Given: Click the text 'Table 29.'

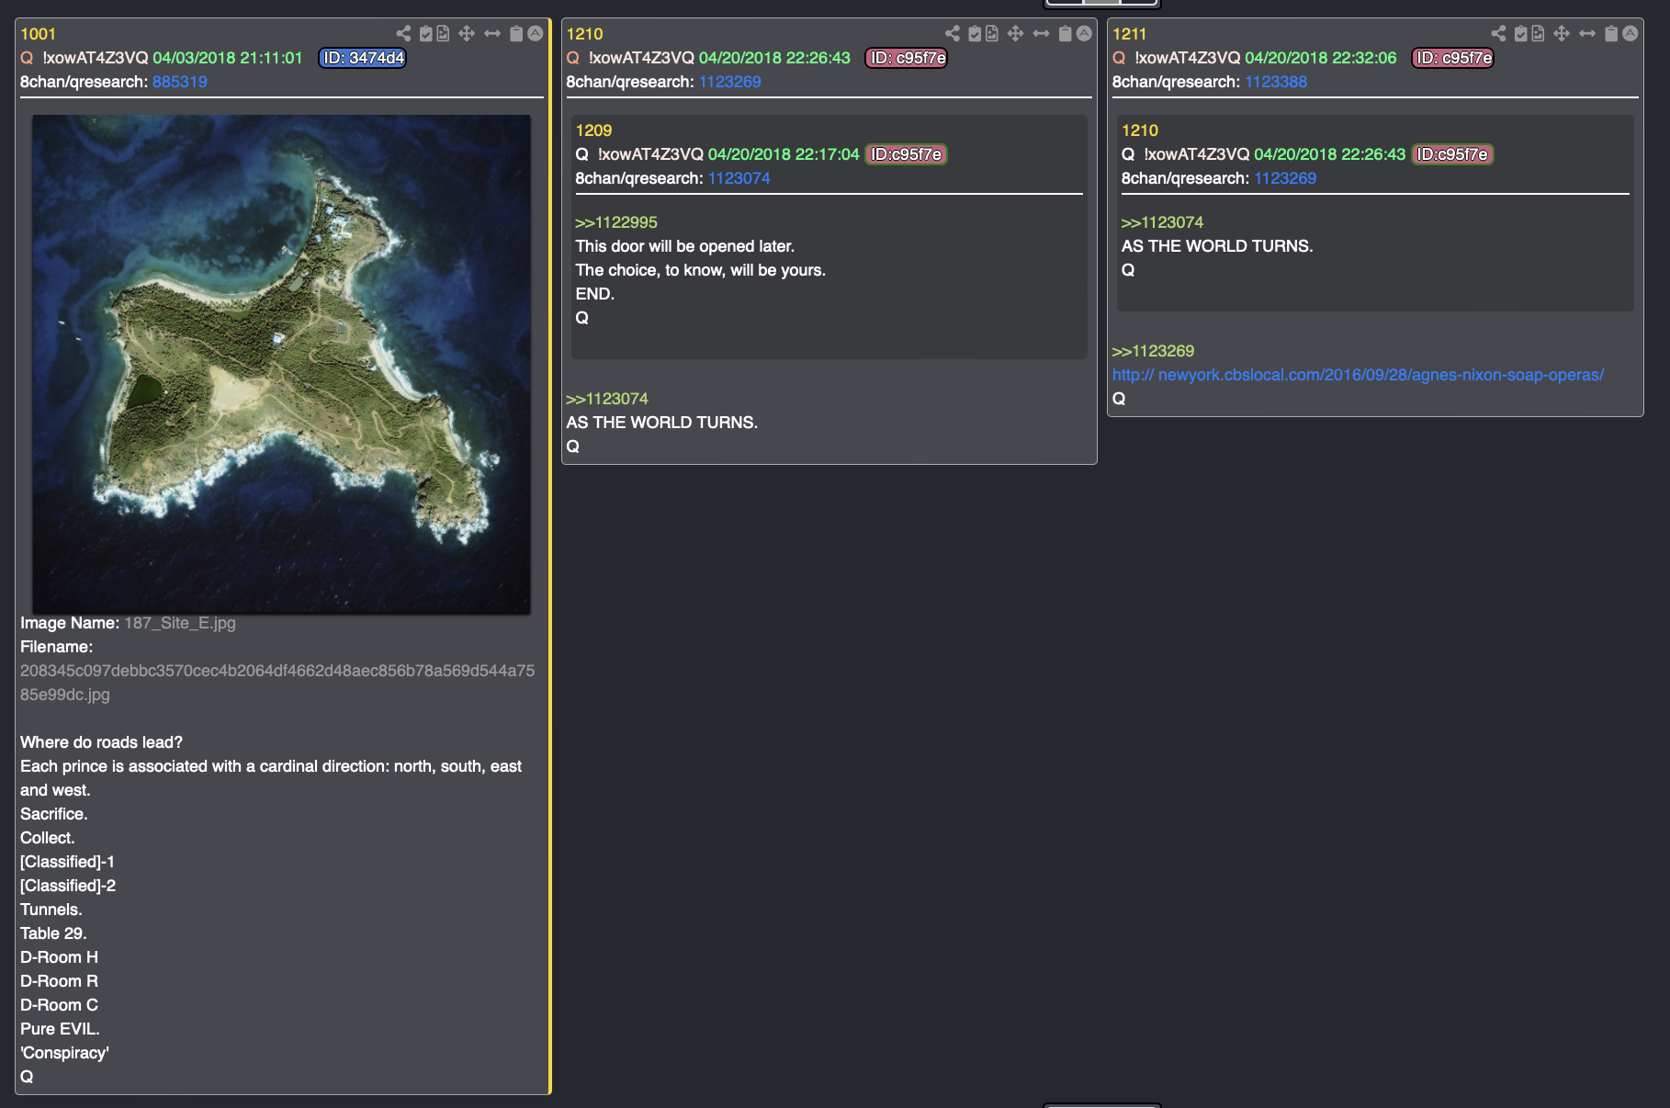Looking at the screenshot, I should click(53, 933).
